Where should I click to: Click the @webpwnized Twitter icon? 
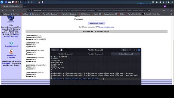[x=11, y=43]
